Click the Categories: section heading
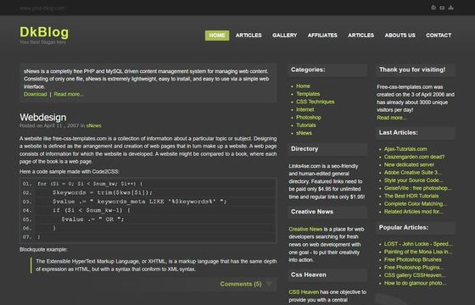 click(308, 69)
